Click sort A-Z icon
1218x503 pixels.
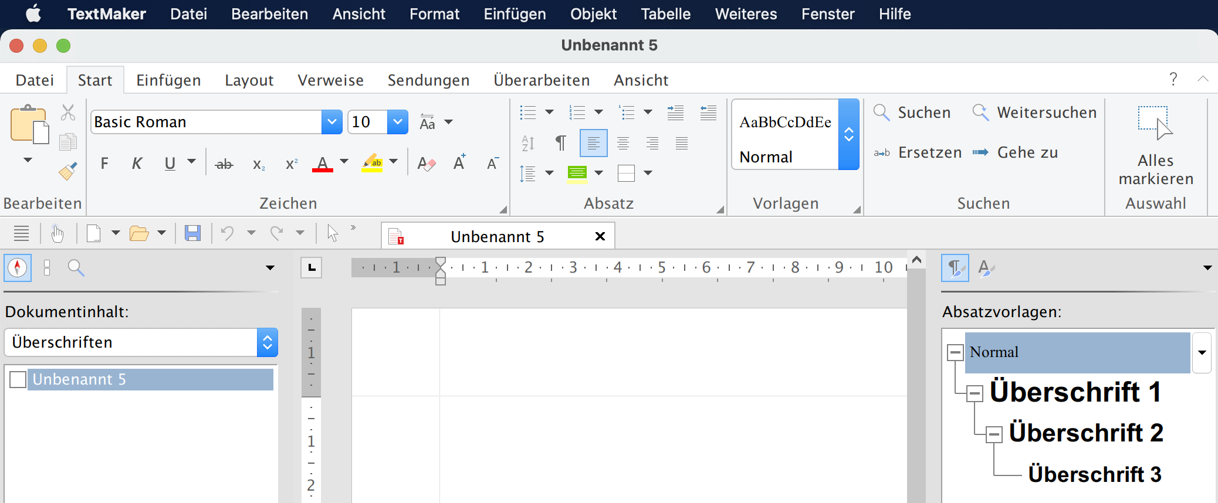528,143
